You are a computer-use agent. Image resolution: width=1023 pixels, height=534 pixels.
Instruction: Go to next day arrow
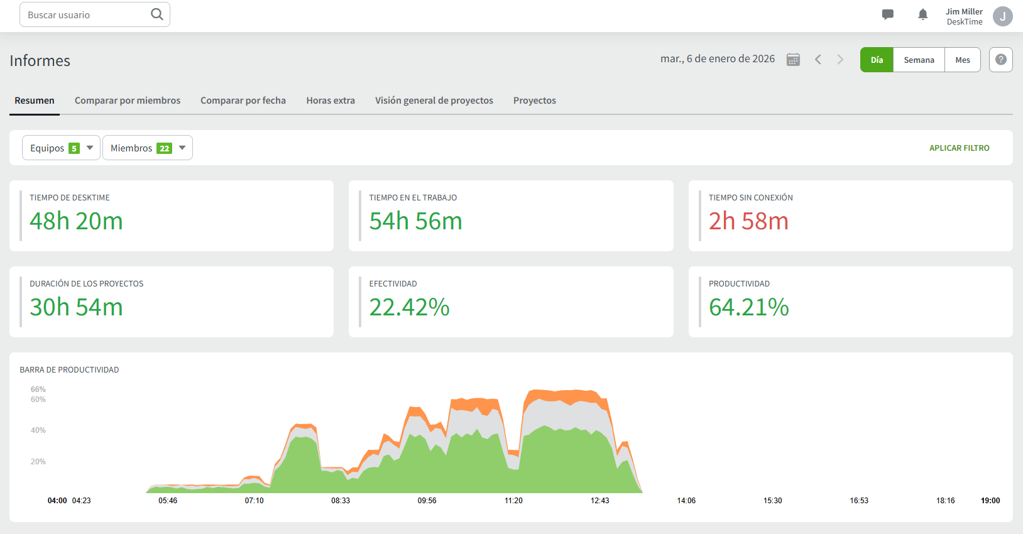click(x=840, y=60)
